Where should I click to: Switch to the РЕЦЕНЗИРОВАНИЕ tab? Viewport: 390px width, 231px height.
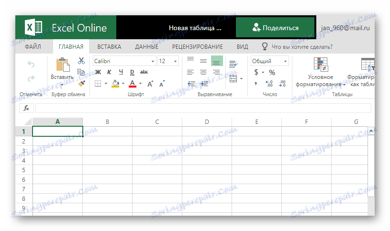click(x=198, y=47)
